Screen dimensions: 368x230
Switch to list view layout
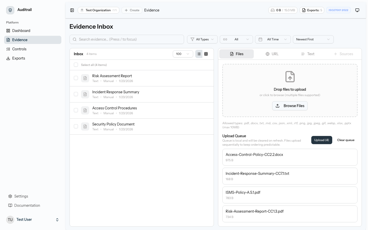[199, 54]
